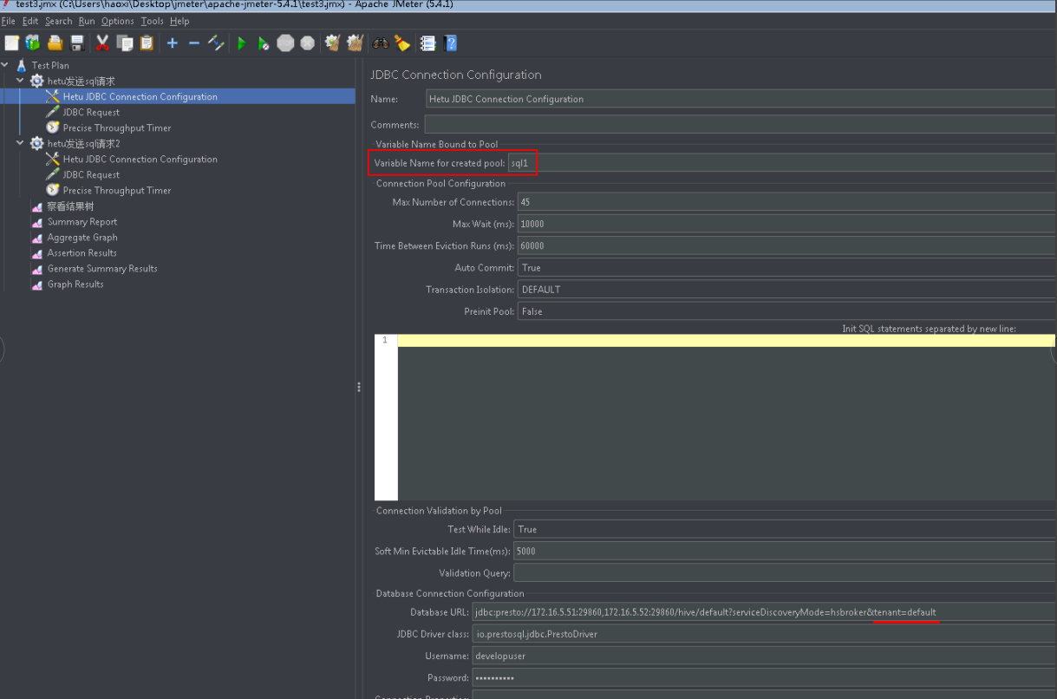
Task: Select the JDBC Request under hetu发送sql请求2
Action: pos(91,174)
